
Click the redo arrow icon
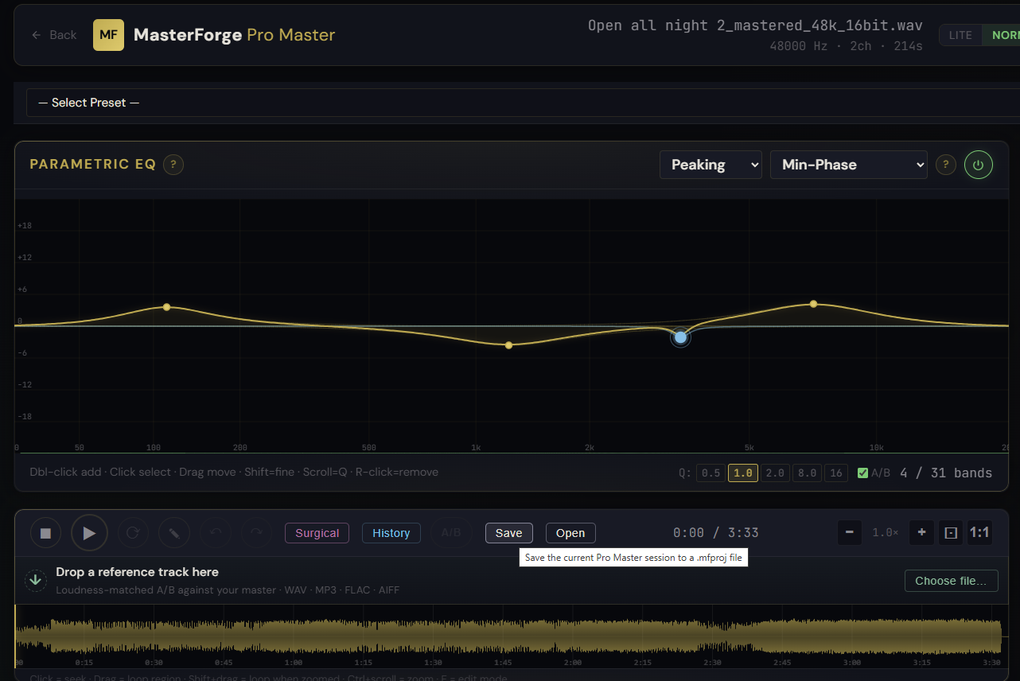(256, 533)
